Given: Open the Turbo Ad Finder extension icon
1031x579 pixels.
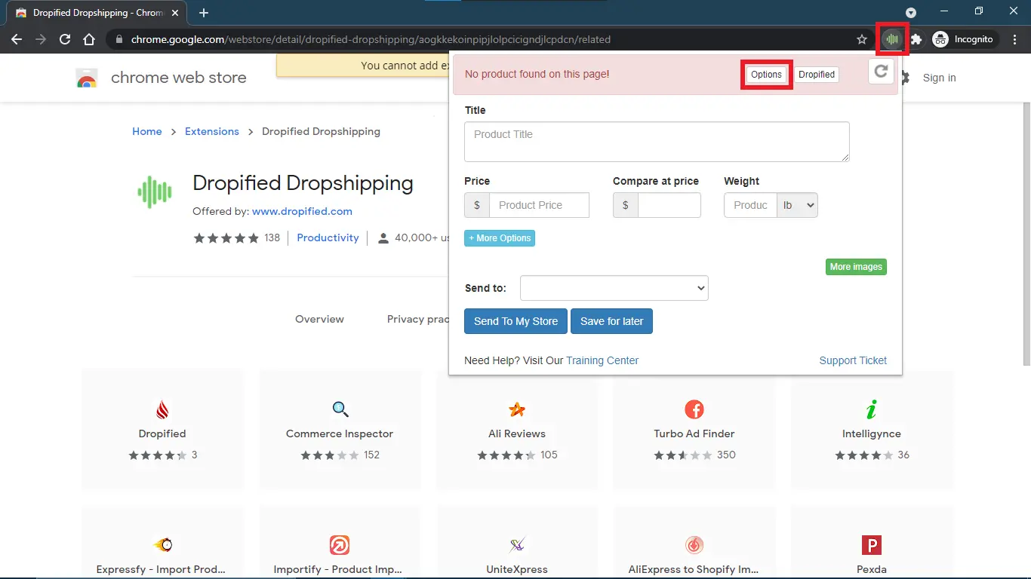Looking at the screenshot, I should pos(694,409).
